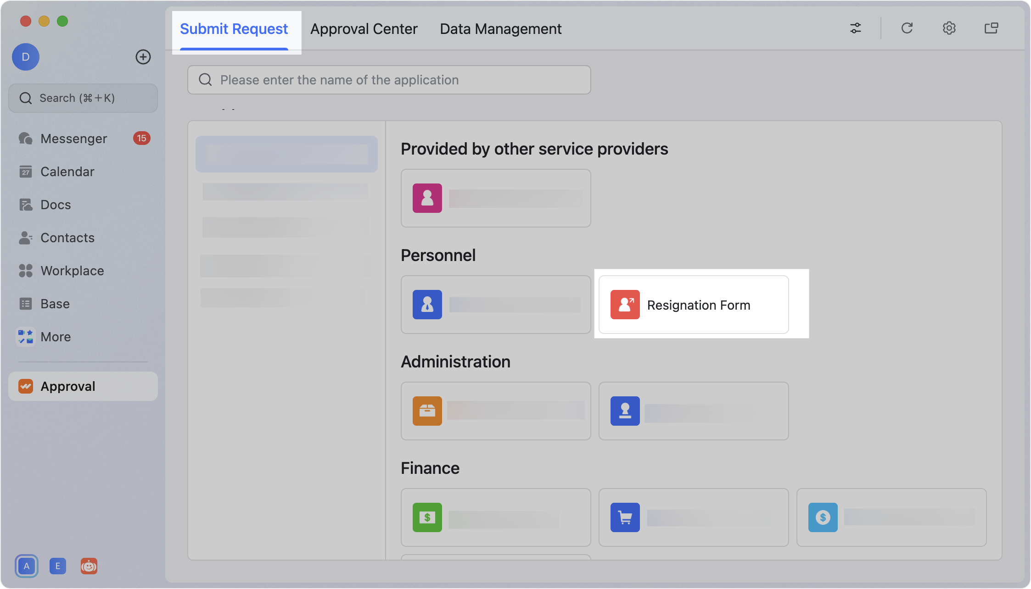1031x589 pixels.
Task: Open Calendar from the sidebar
Action: (x=67, y=172)
